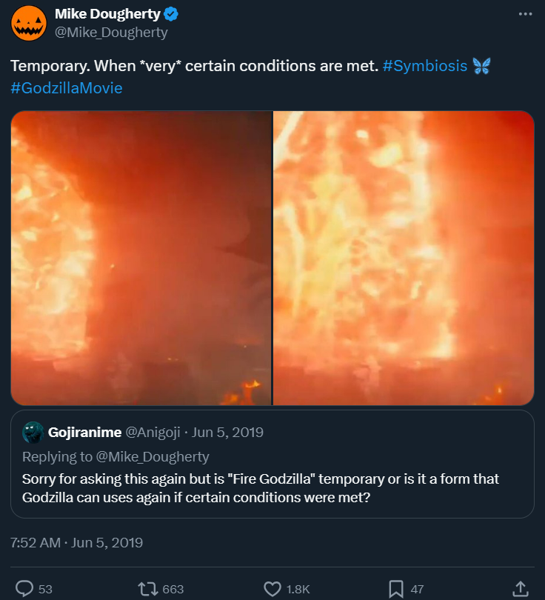The height and width of the screenshot is (600, 545).
Task: Open the three-dot more options menu
Action: coord(525,14)
